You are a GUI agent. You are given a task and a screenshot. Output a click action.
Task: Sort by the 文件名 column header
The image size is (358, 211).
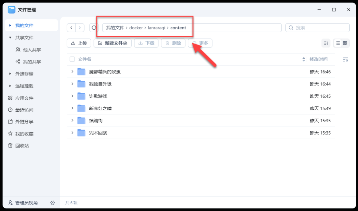[85, 59]
